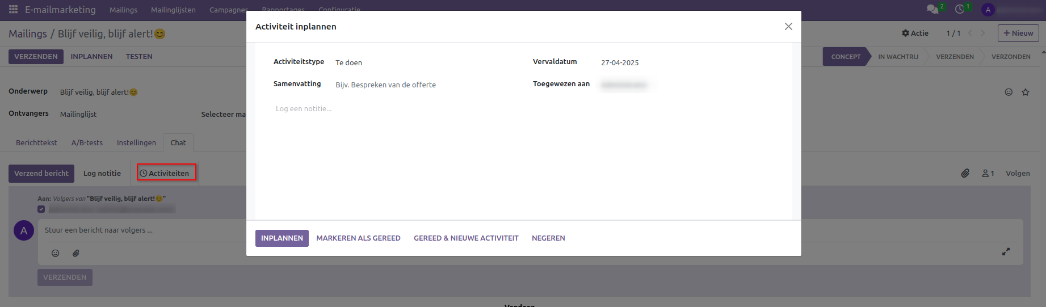
Task: Open the activities clock icon in top bar
Action: [960, 9]
